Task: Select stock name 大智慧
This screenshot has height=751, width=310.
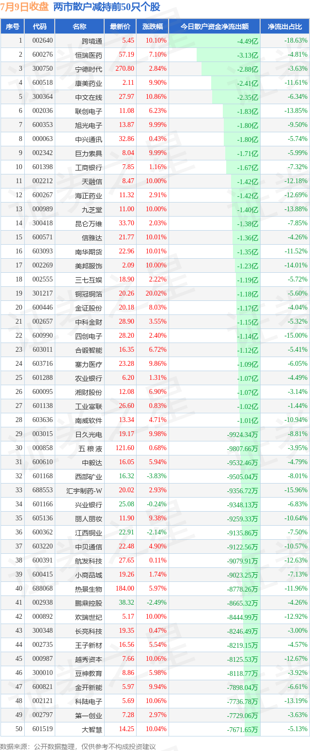Action: (x=92, y=729)
